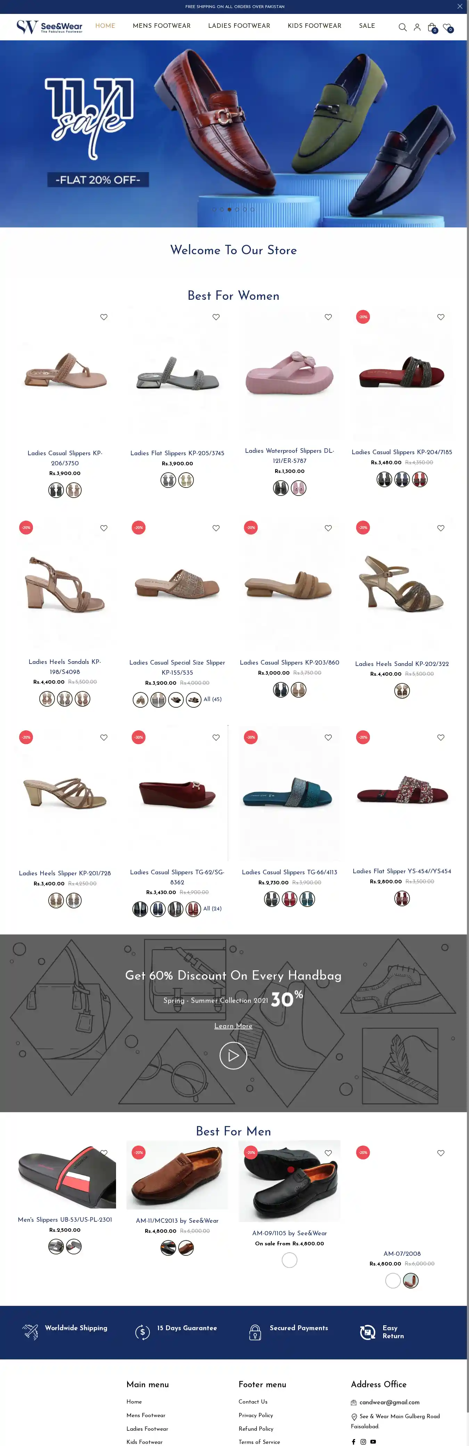
Task: Toggle wishlist heart on Ladies Heels Sandal KP-202/322
Action: [441, 528]
